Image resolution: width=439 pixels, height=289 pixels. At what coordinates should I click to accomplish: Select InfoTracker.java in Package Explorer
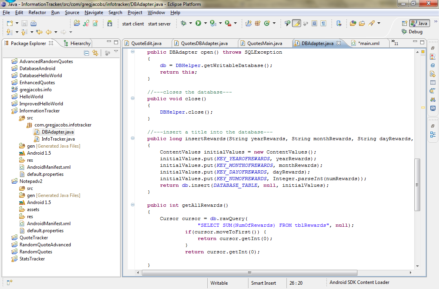coord(58,139)
